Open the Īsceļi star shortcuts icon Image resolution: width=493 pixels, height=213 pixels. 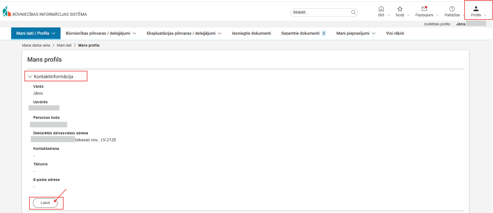pos(400,9)
